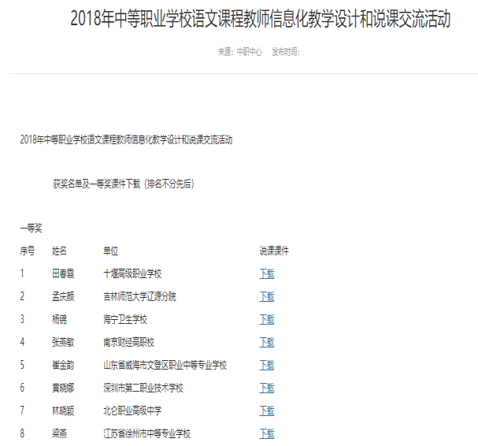Image resolution: width=478 pixels, height=446 pixels.
Task: Click the 来源: 中职中心 source label
Action: tap(239, 52)
